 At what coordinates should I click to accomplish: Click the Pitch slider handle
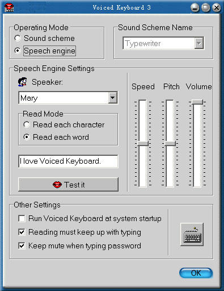[170, 143]
